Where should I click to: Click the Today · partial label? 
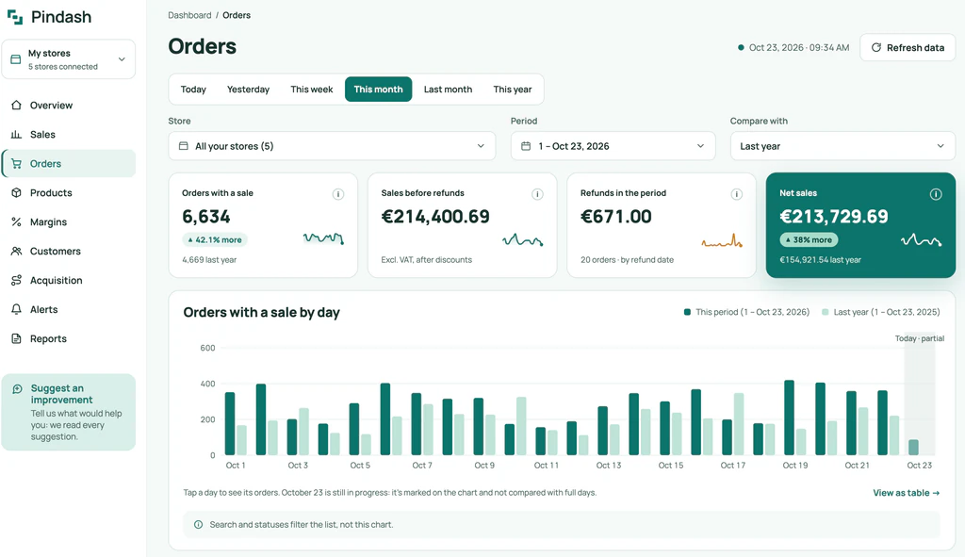[920, 338]
